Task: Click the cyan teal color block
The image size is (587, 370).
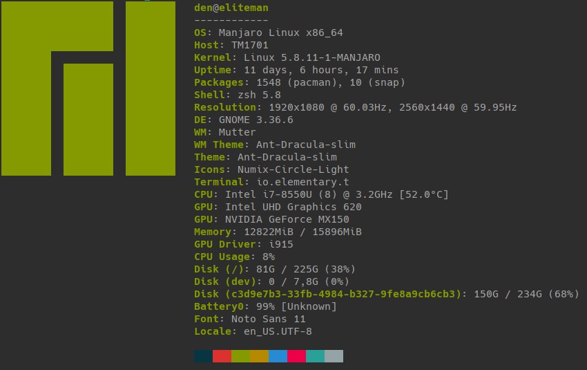Action: pos(315,356)
